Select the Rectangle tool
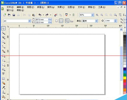Screen dimensions: 127x100 click(3, 56)
